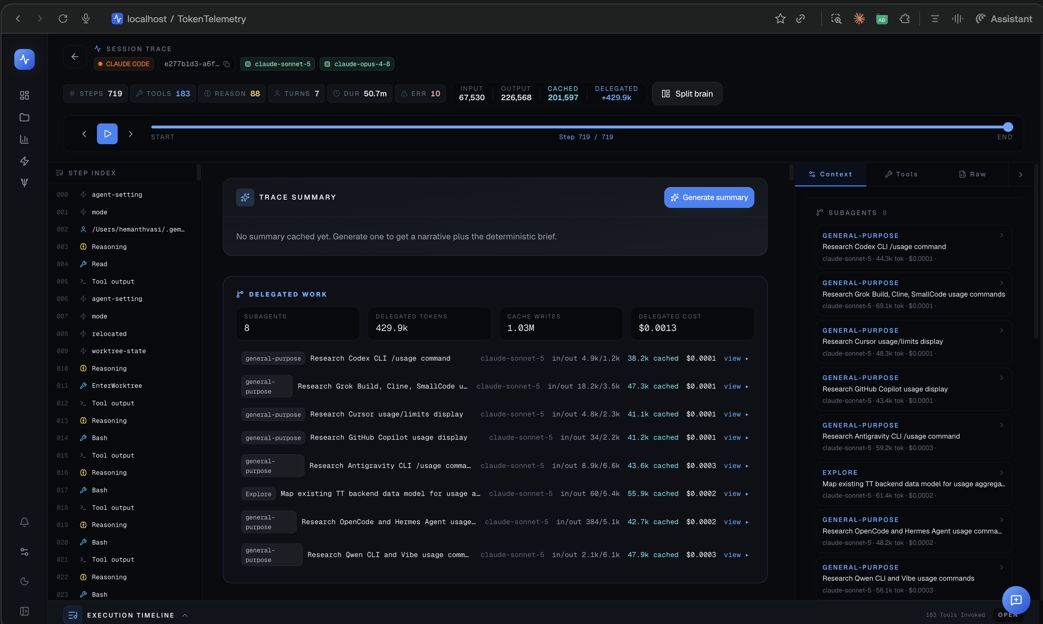Copy the session ID e277b1d3
This screenshot has width=1043, height=624.
[x=226, y=64]
